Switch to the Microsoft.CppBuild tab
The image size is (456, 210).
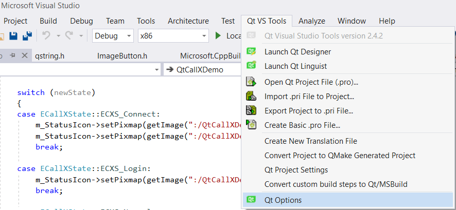pyautogui.click(x=211, y=56)
